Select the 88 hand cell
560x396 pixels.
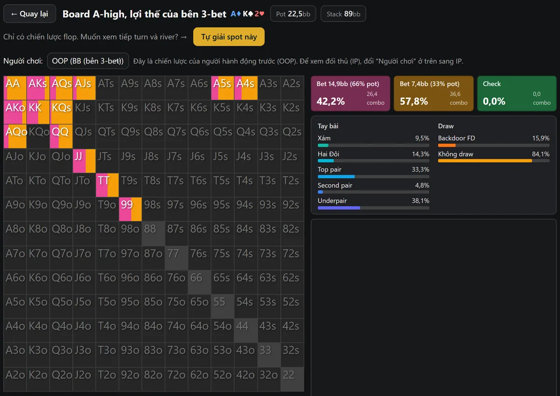(154, 233)
